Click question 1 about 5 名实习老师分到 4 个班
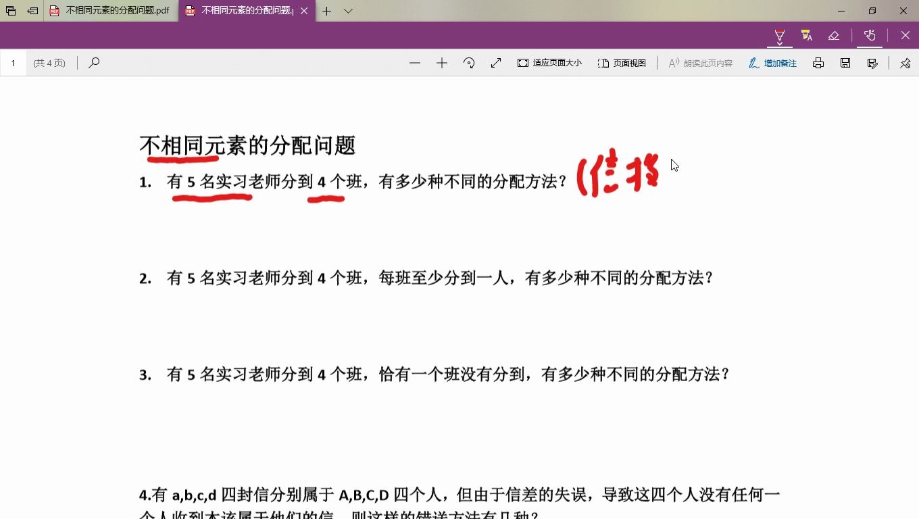 coord(353,182)
